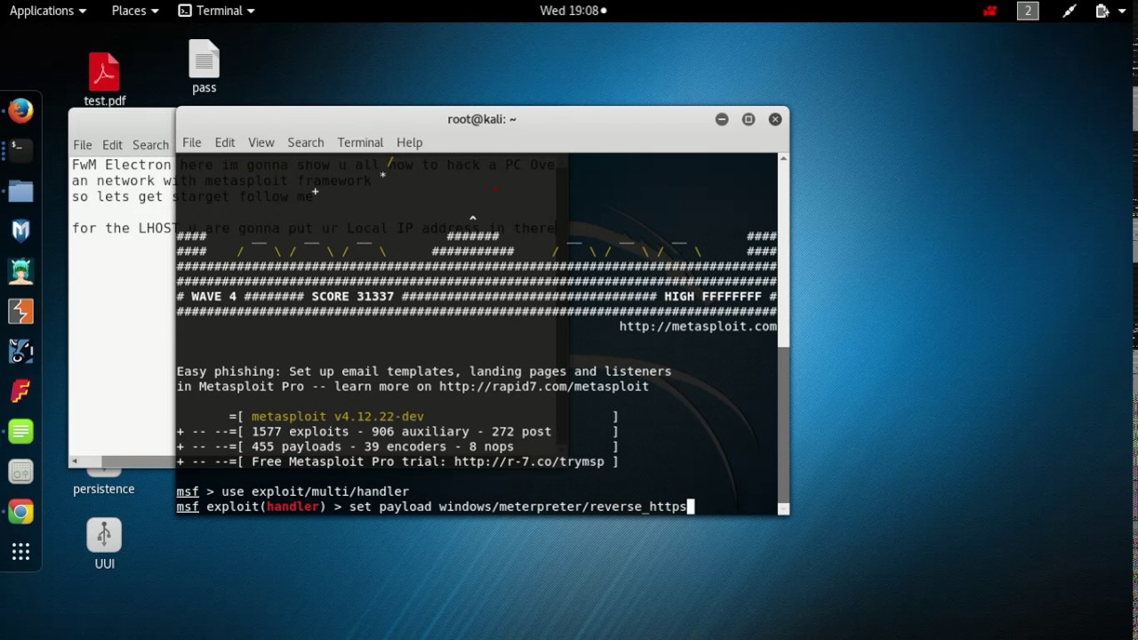The height and width of the screenshot is (640, 1138).
Task: Open the Terminal app menu in top bar
Action: pyautogui.click(x=216, y=11)
